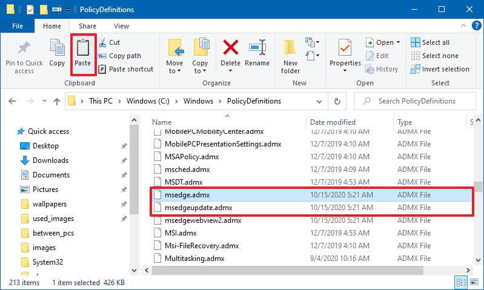Open the dropdown arrow beside Open

(398, 42)
